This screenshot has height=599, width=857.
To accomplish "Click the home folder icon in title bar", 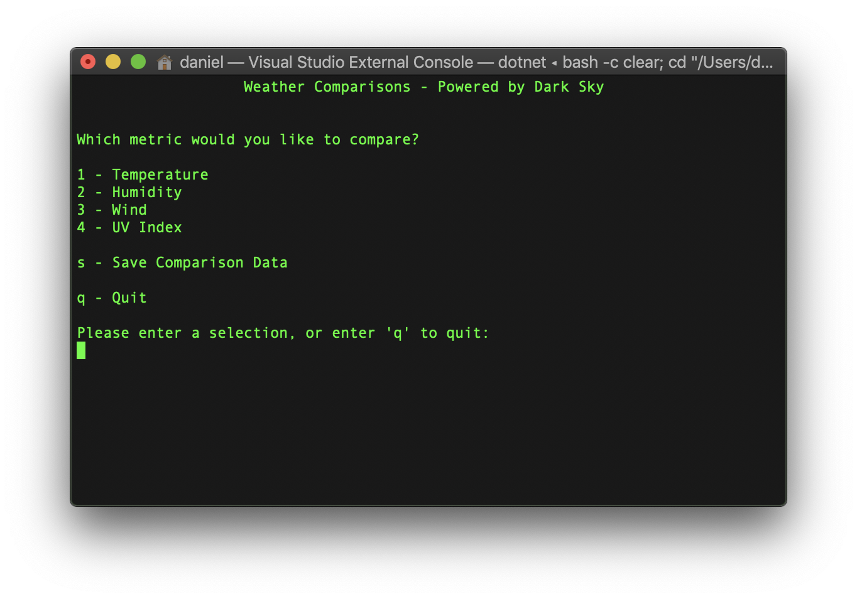I will (165, 62).
